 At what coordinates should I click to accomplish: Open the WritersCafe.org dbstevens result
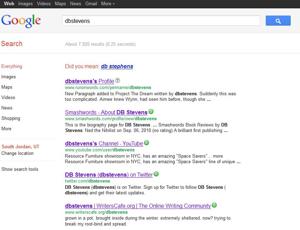point(138,206)
